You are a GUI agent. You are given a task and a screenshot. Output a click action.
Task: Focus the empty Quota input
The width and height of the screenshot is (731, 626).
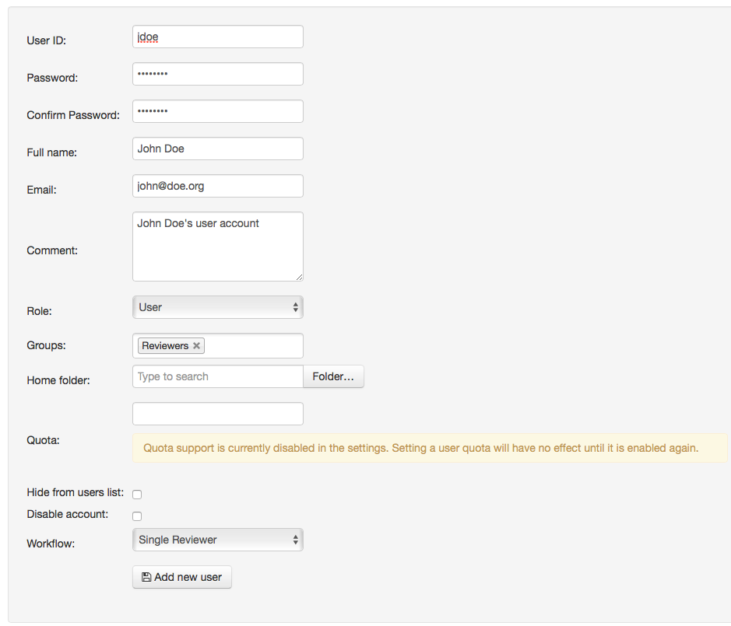(217, 414)
